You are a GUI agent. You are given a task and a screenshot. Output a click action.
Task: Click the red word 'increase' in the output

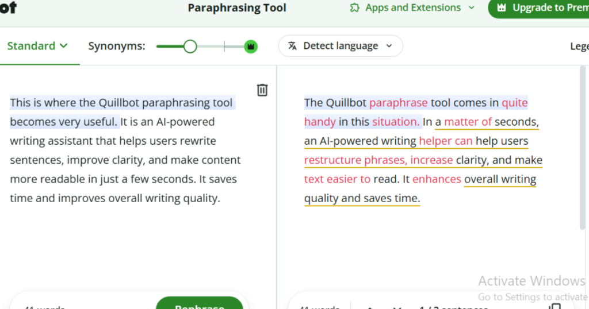(x=431, y=160)
